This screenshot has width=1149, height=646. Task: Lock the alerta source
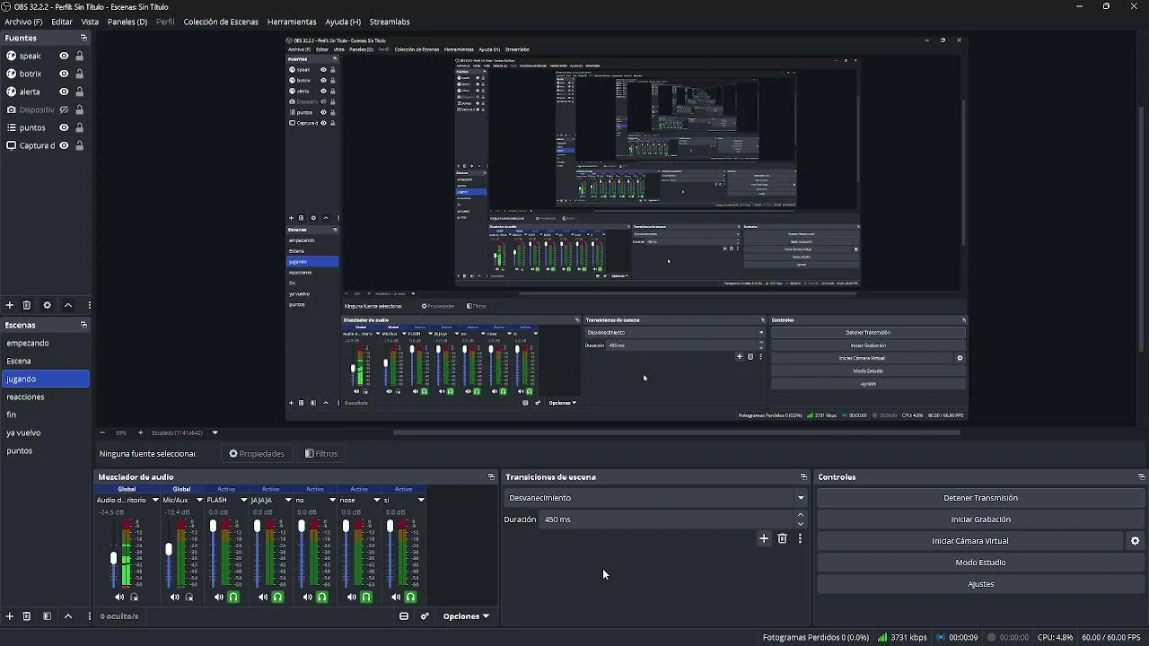point(79,92)
